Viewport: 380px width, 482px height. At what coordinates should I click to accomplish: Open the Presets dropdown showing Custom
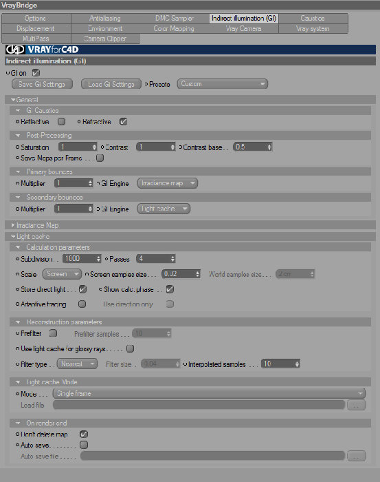(x=223, y=84)
